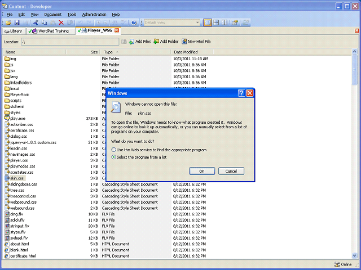361x270 pixels.
Task: Open the Edit menu
Action: coord(21,15)
